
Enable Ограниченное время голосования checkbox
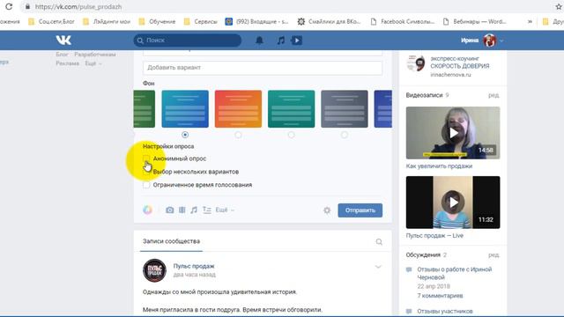[146, 185]
